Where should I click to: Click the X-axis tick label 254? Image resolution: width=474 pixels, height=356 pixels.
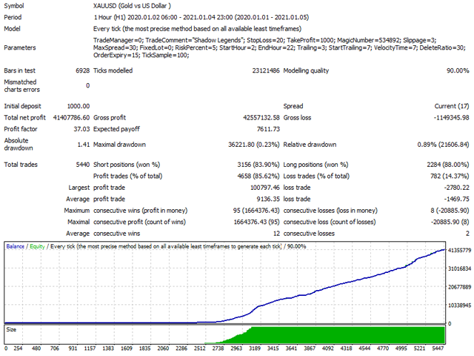pos(18,349)
